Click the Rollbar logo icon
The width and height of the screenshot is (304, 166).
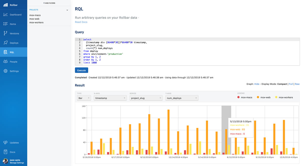(x=5, y=5)
